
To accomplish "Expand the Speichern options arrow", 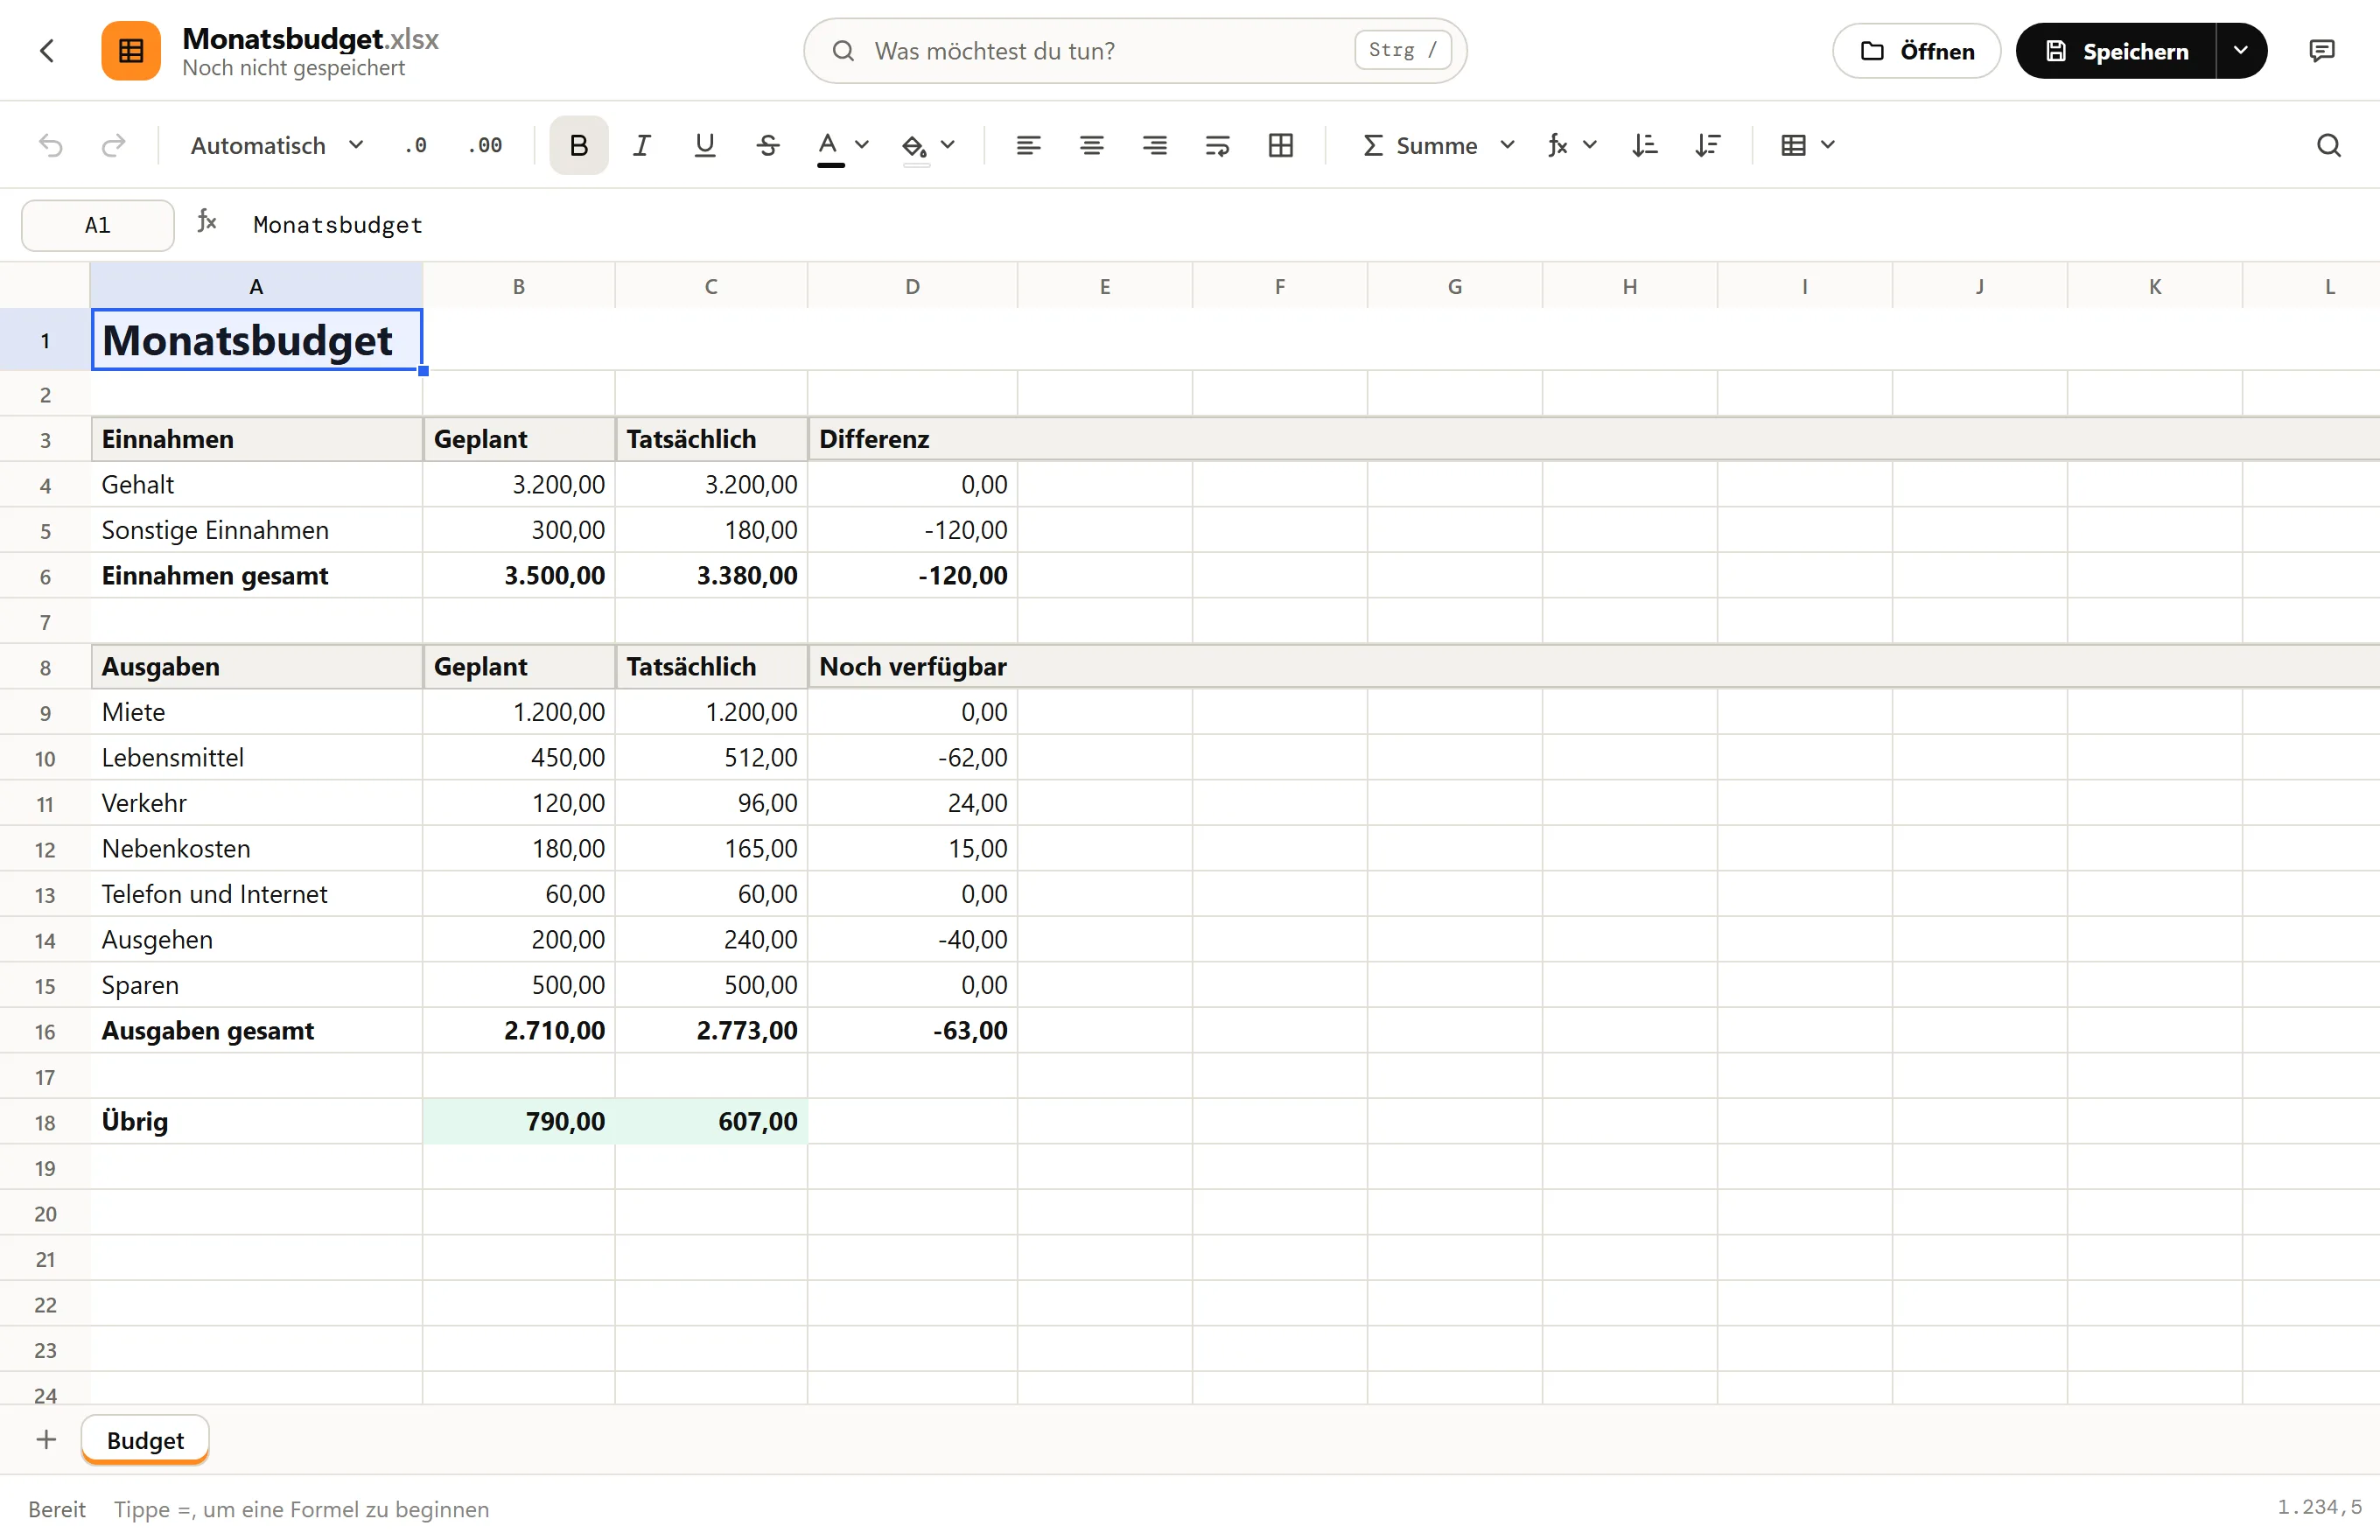I will 2241,51.
